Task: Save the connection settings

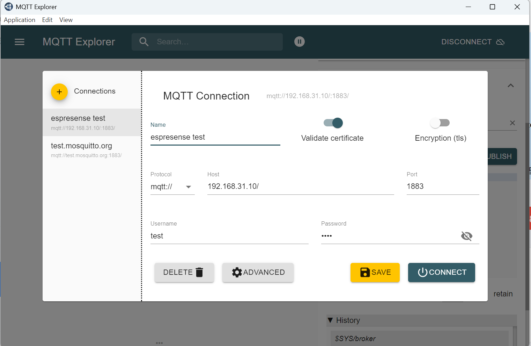Action: [375, 272]
